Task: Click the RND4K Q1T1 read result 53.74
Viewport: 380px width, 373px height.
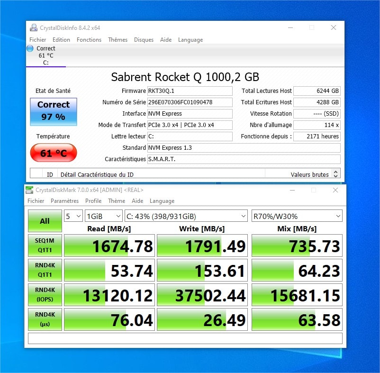Action: (109, 270)
